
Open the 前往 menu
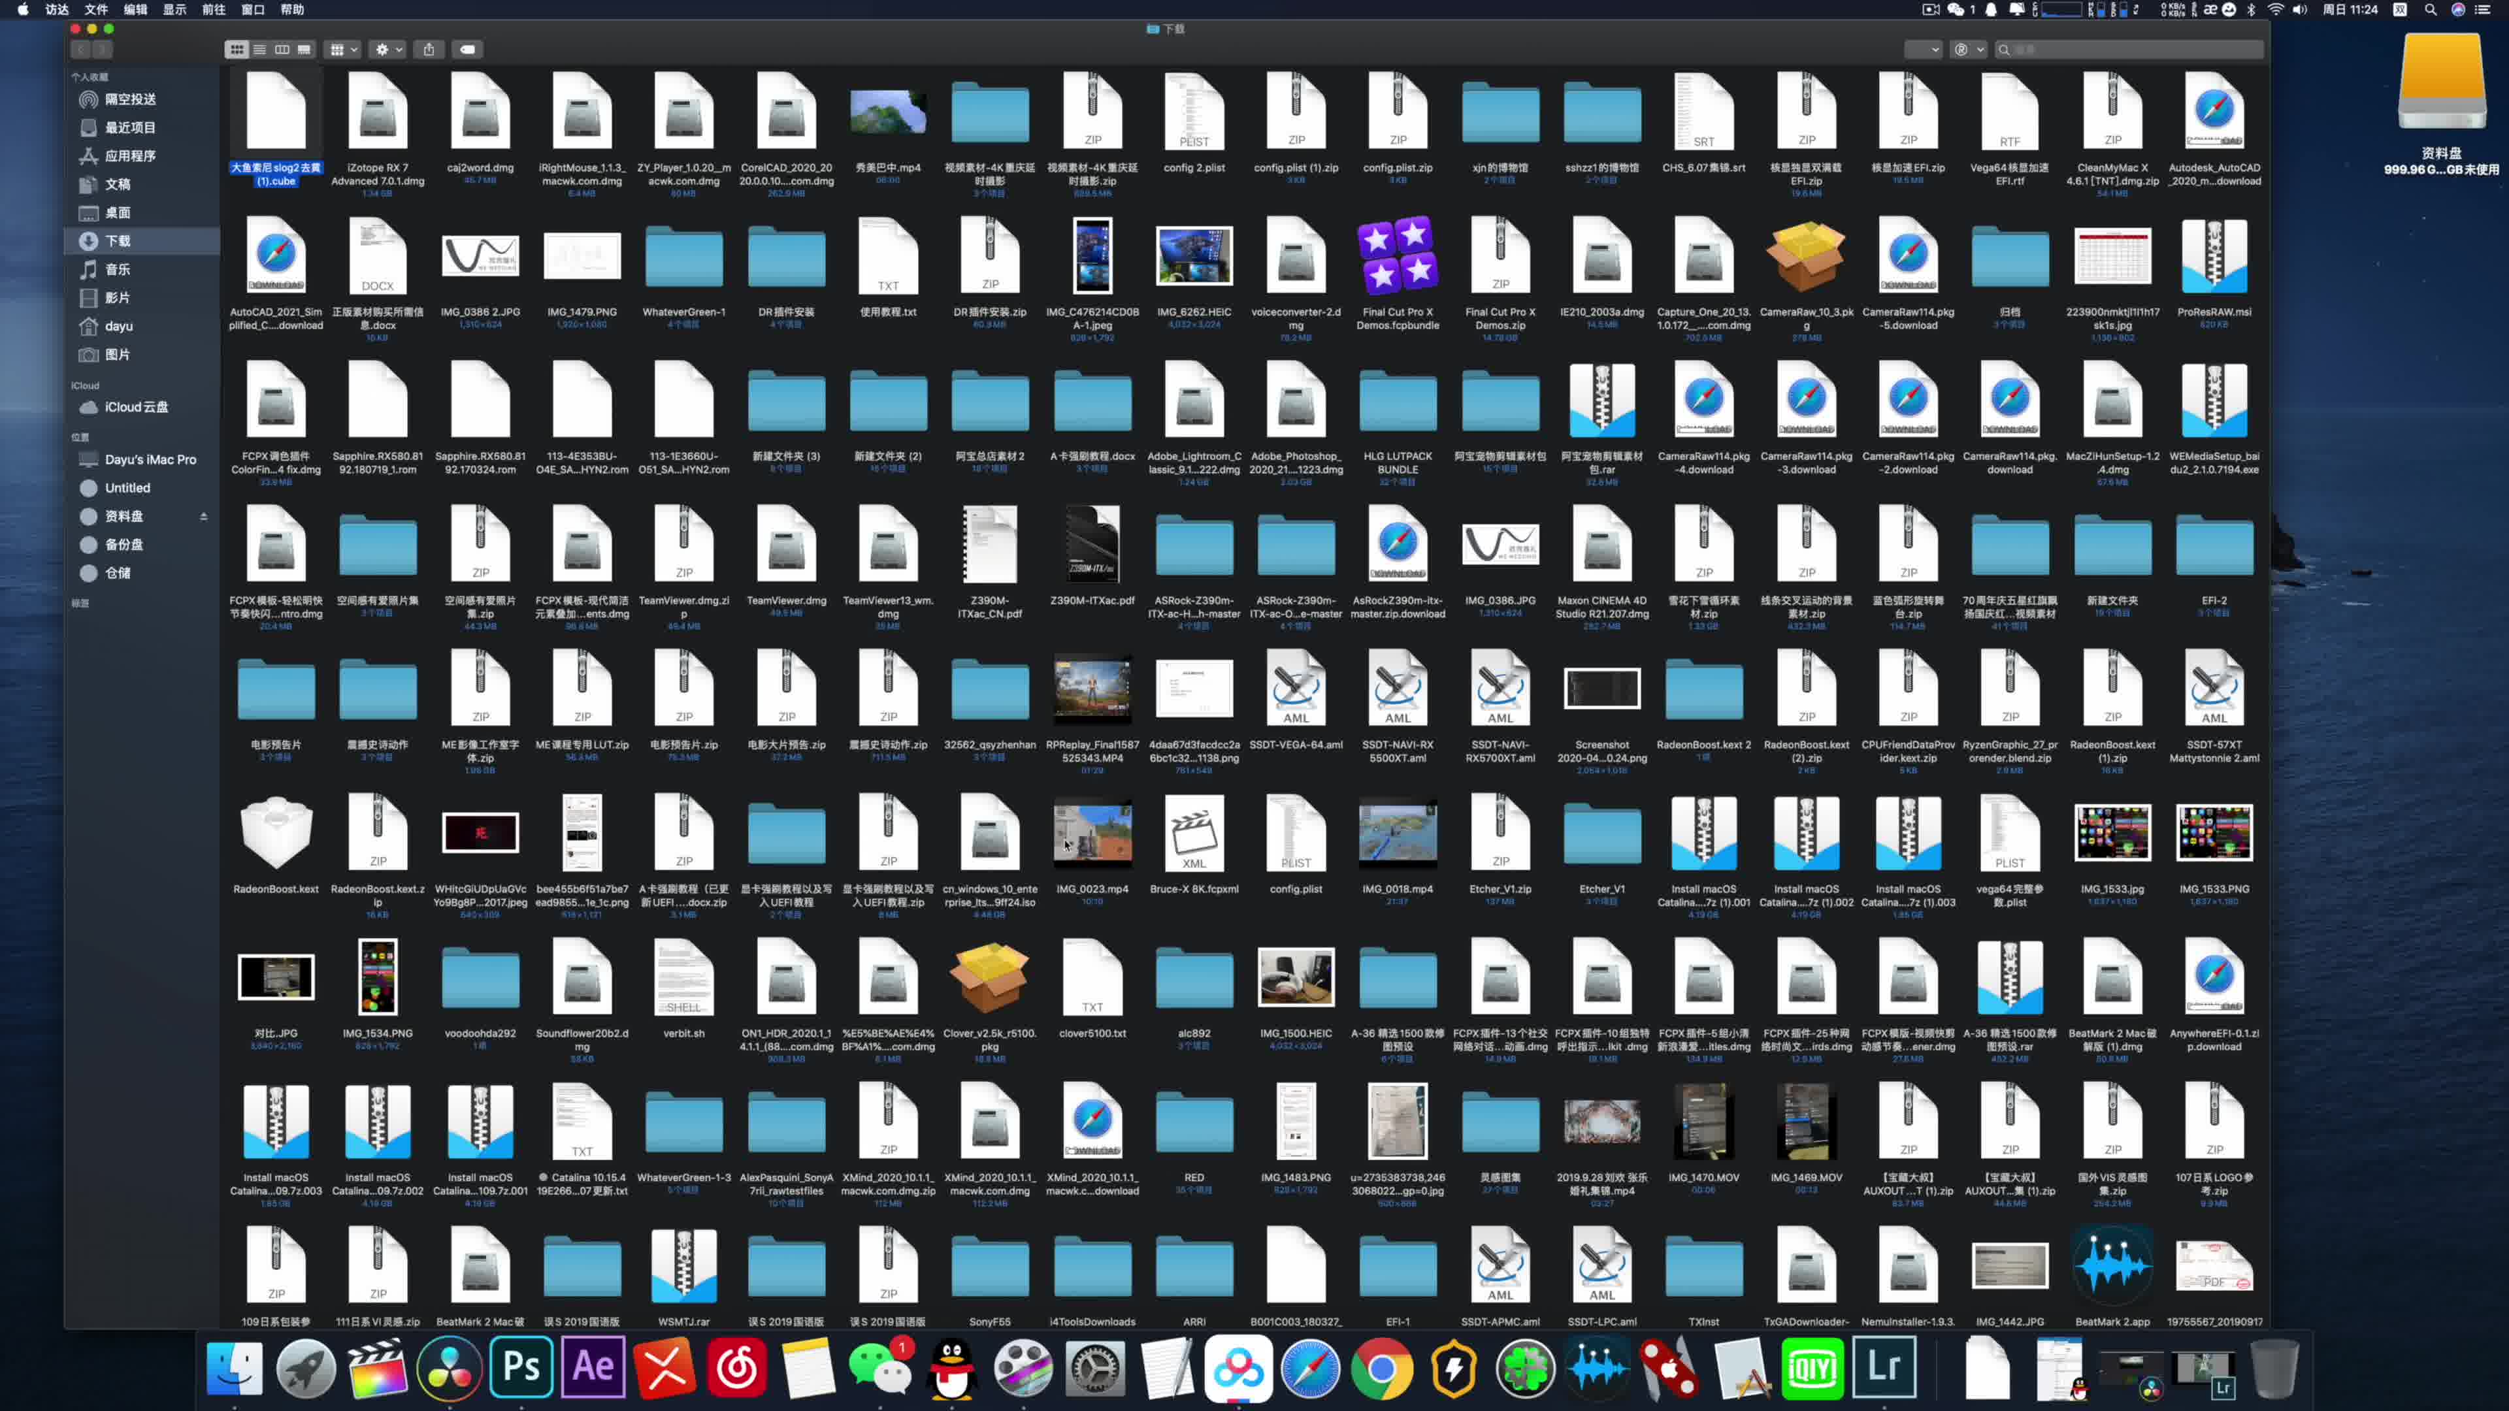click(213, 10)
